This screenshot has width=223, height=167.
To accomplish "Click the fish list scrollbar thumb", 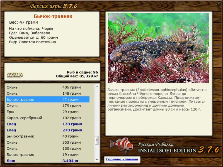I will pos(97,140).
